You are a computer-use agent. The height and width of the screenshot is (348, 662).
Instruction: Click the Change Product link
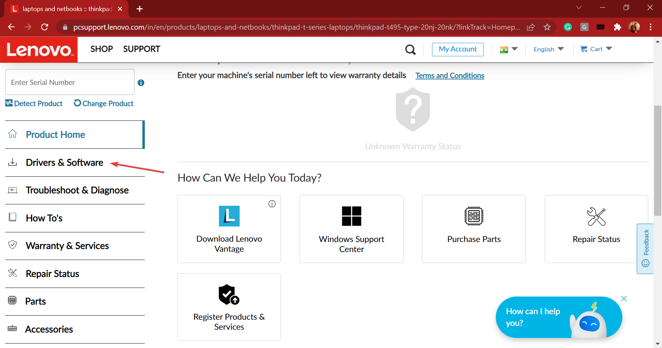[x=103, y=103]
